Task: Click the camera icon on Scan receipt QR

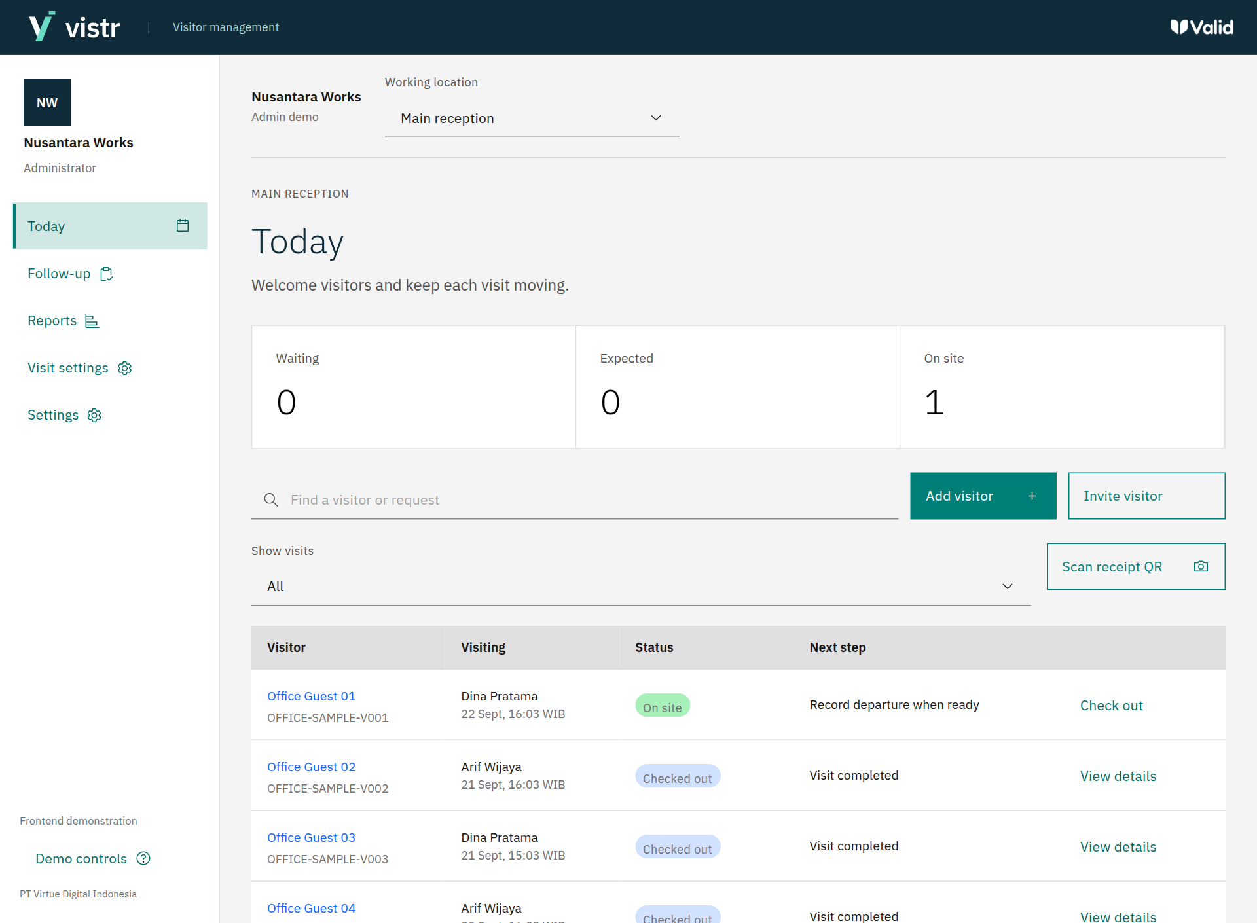Action: coord(1201,566)
